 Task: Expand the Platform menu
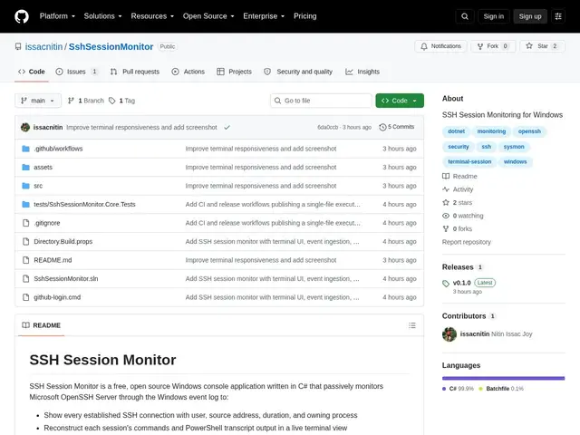(x=57, y=16)
